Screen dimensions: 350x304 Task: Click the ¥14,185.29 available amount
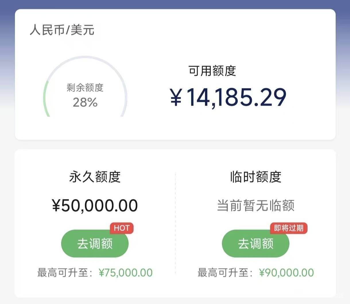tap(236, 97)
